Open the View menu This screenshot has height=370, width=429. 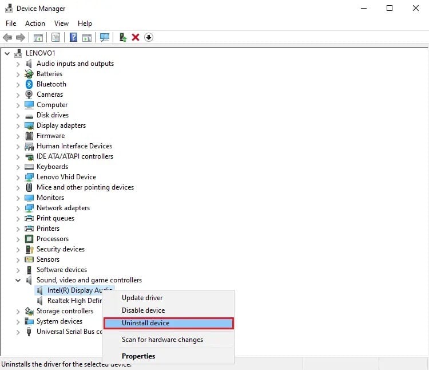pos(61,23)
